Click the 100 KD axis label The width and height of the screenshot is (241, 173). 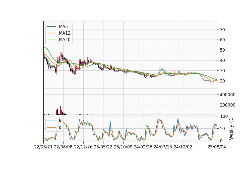coord(224,116)
